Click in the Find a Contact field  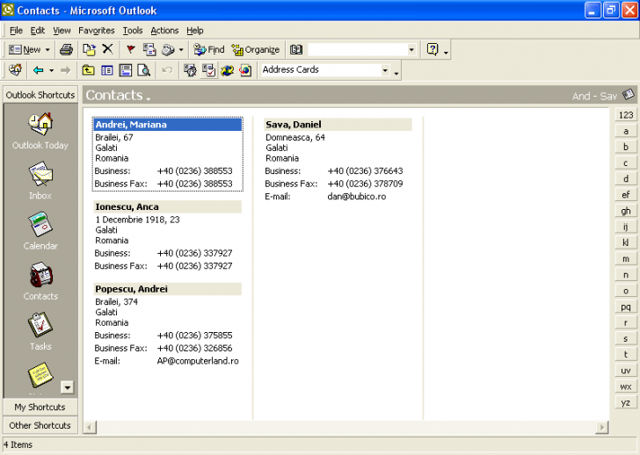358,50
